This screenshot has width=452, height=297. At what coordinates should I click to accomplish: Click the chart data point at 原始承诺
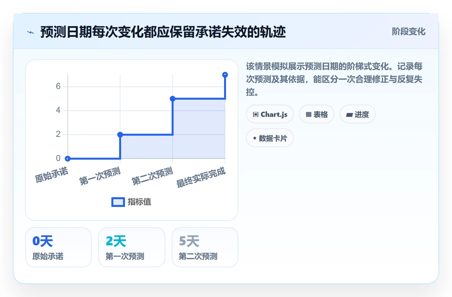click(x=68, y=159)
